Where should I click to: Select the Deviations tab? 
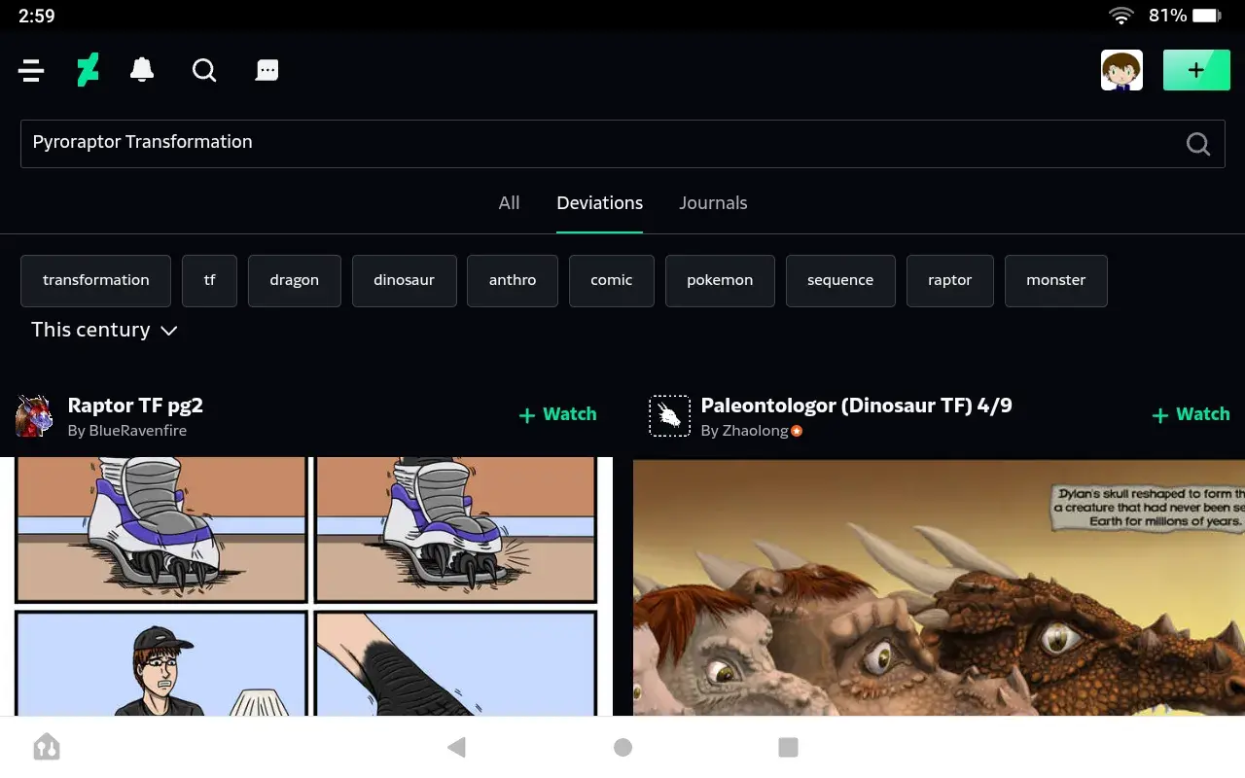pyautogui.click(x=599, y=203)
